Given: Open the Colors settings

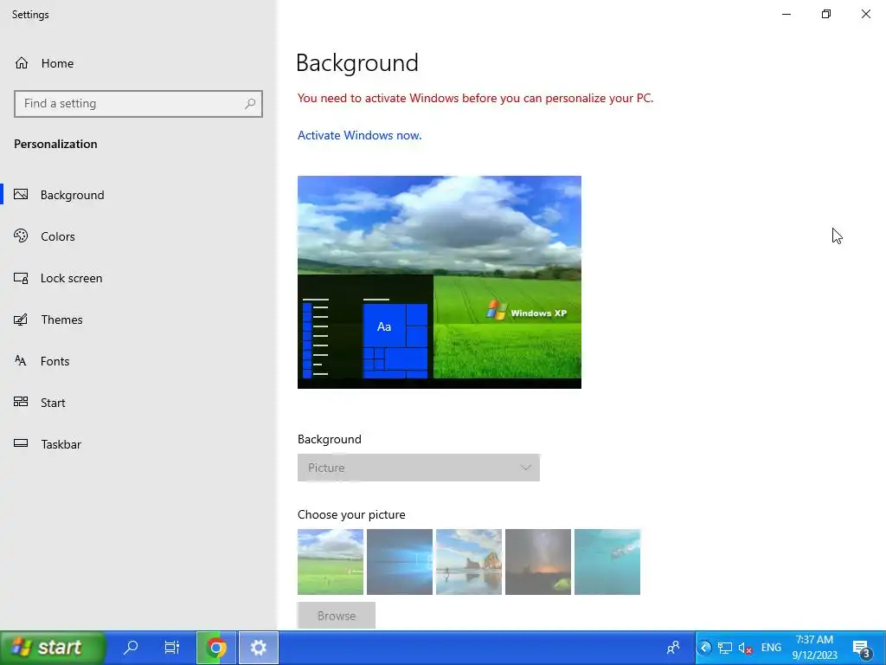Looking at the screenshot, I should click(138, 236).
